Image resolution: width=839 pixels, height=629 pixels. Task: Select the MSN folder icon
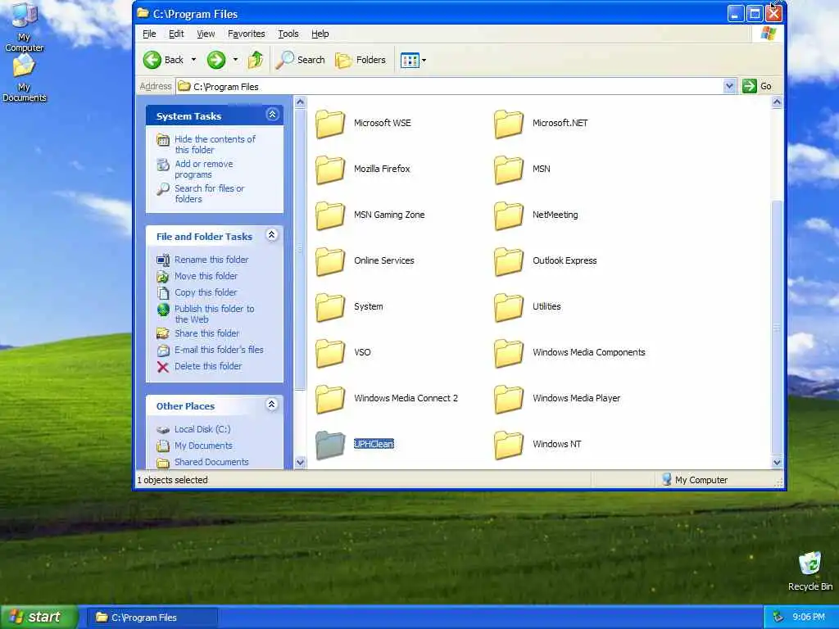coord(508,170)
